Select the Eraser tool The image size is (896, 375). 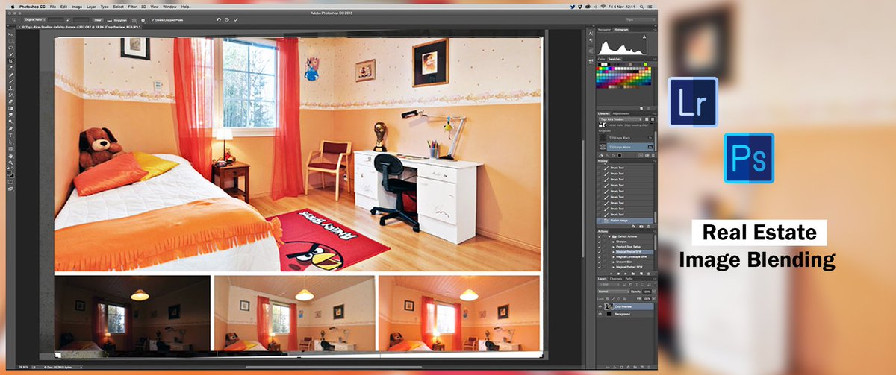point(11,101)
